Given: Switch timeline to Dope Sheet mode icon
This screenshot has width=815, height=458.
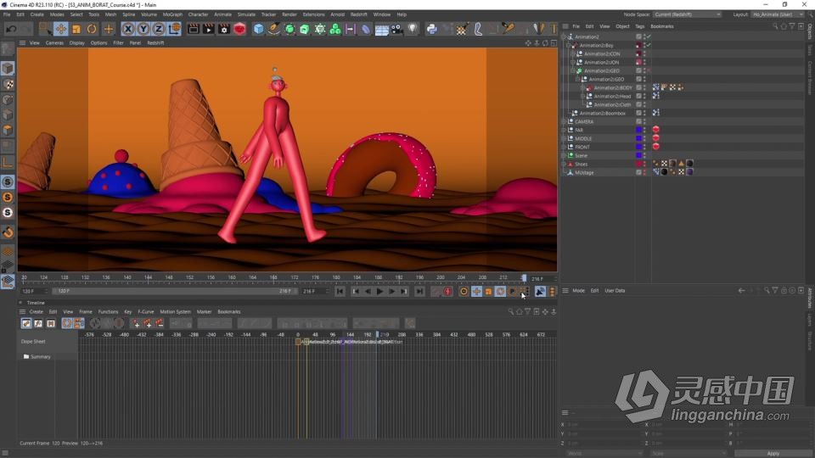Looking at the screenshot, I should coord(26,323).
